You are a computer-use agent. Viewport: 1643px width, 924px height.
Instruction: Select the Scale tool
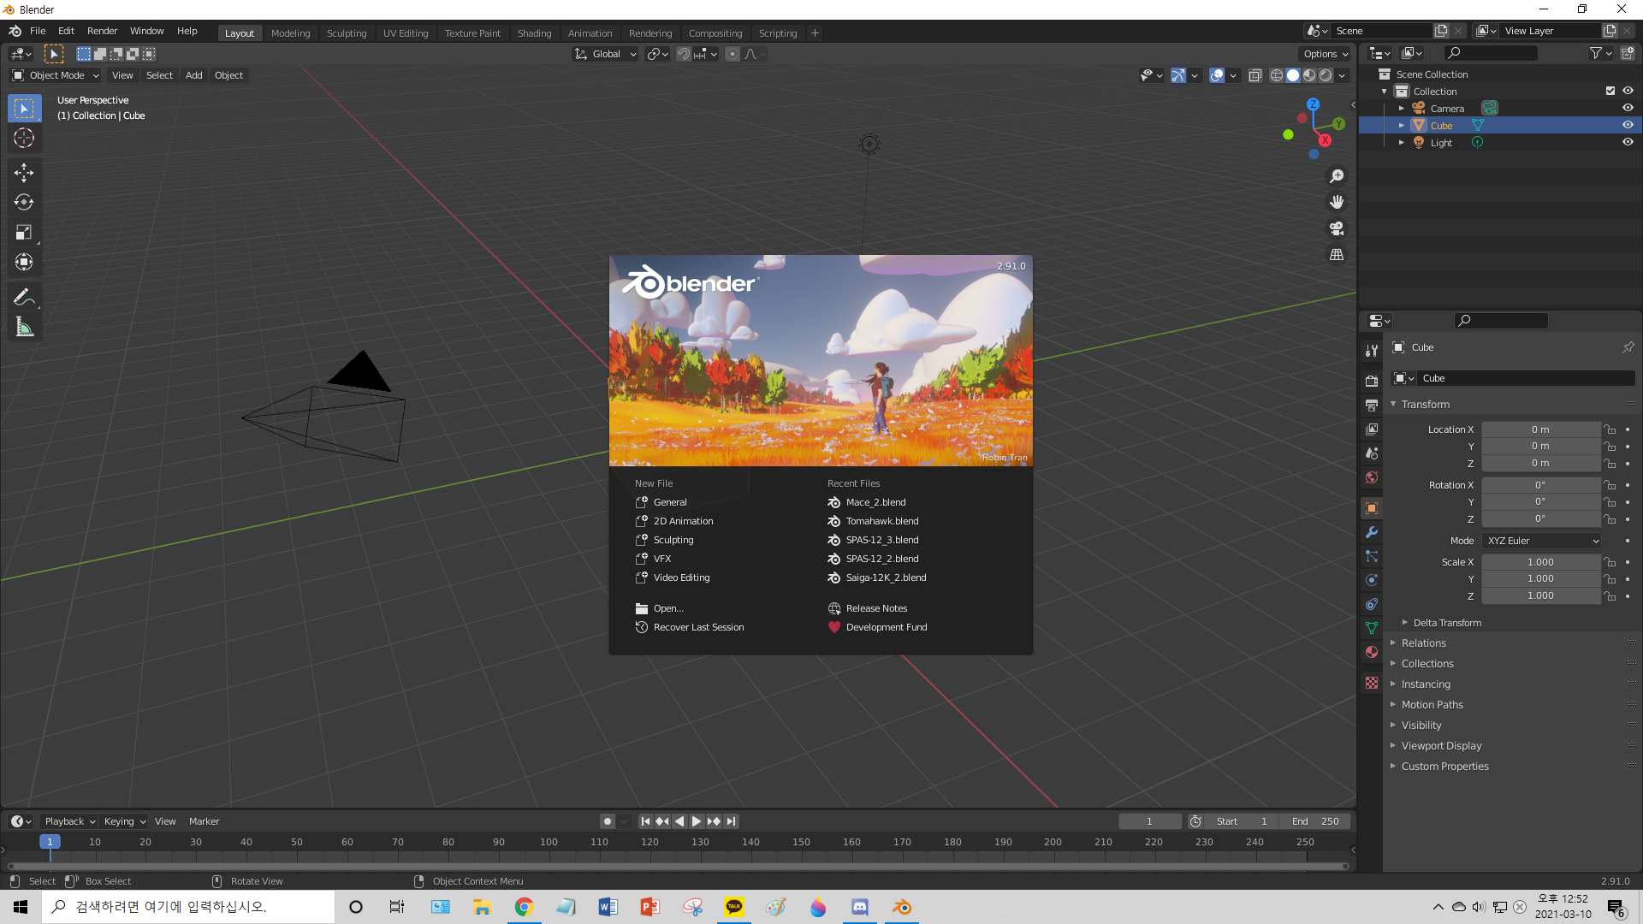click(24, 232)
